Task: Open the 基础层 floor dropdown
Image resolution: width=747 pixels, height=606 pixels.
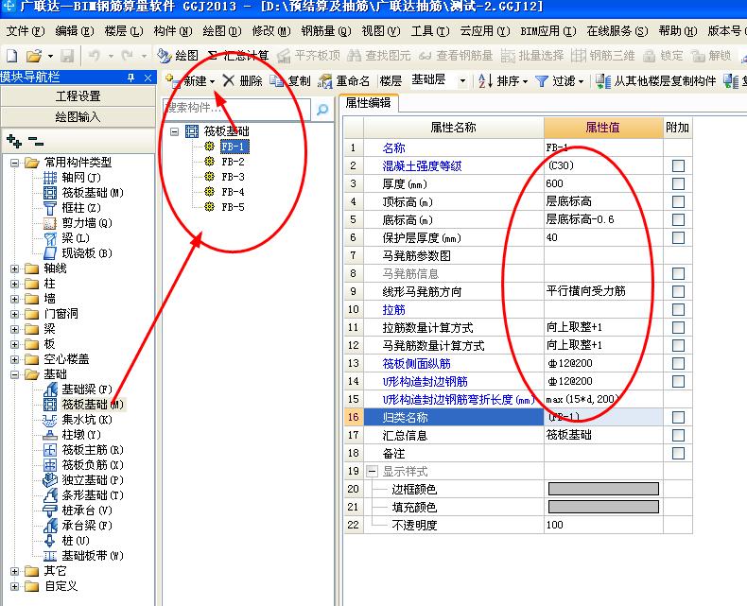Action: (462, 81)
